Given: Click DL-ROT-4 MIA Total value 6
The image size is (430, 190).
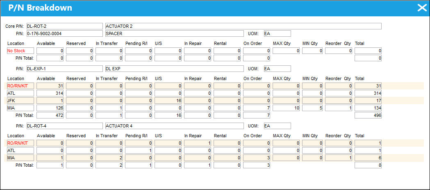Looking at the screenshot, I should [x=368, y=158].
